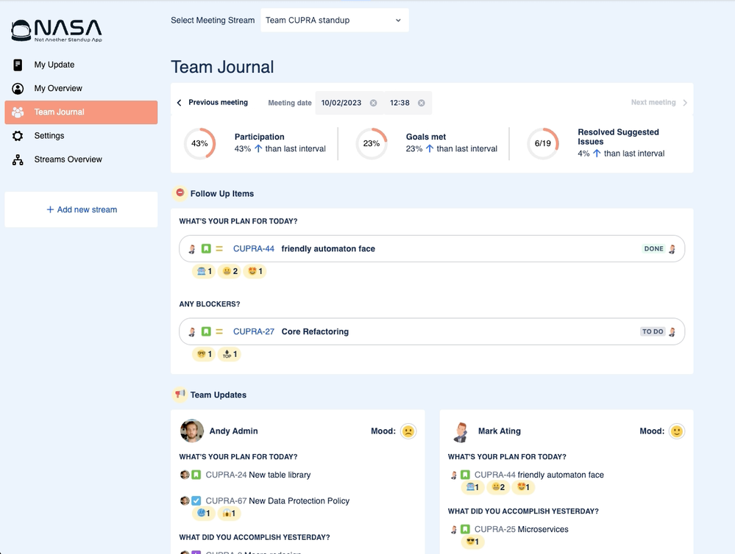Open the Select Meeting Stream dropdown
This screenshot has width=735, height=554.
(335, 20)
